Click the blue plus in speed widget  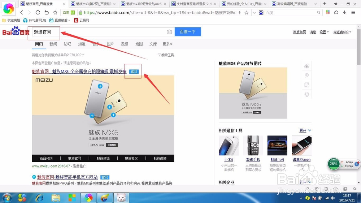click(357, 164)
